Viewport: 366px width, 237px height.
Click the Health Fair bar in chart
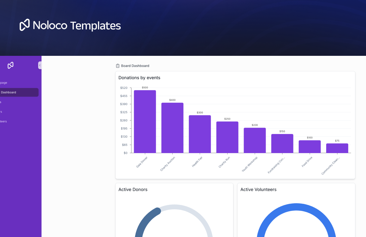(x=200, y=134)
